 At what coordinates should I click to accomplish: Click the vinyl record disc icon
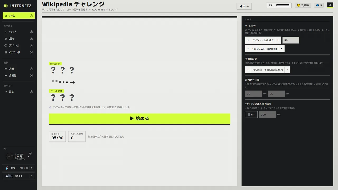click(10, 156)
